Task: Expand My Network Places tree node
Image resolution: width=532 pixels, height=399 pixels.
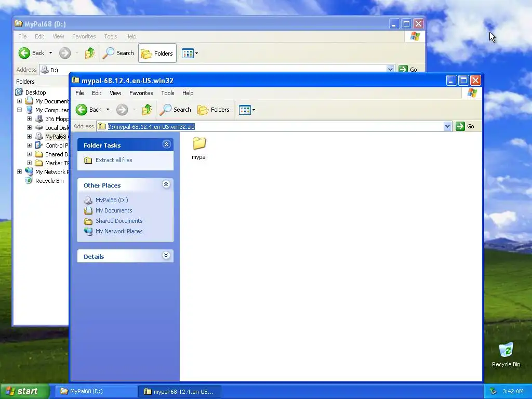Action: tap(19, 171)
